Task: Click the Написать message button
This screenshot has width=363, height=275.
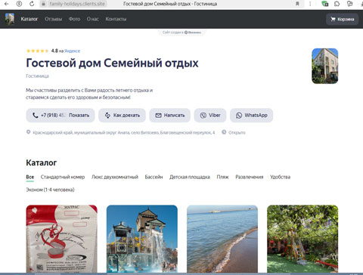Action: click(169, 116)
